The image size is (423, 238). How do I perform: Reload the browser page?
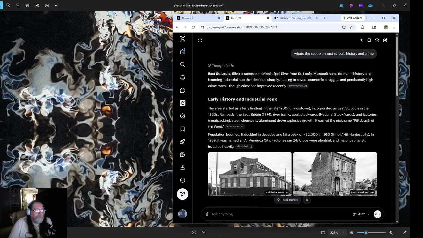[x=193, y=27]
